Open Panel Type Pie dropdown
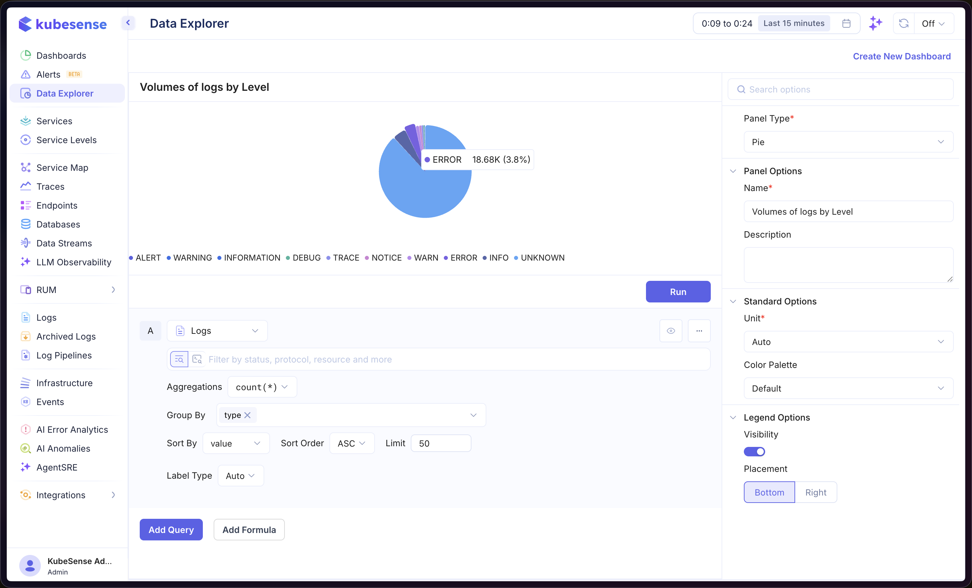The width and height of the screenshot is (972, 588). point(848,142)
